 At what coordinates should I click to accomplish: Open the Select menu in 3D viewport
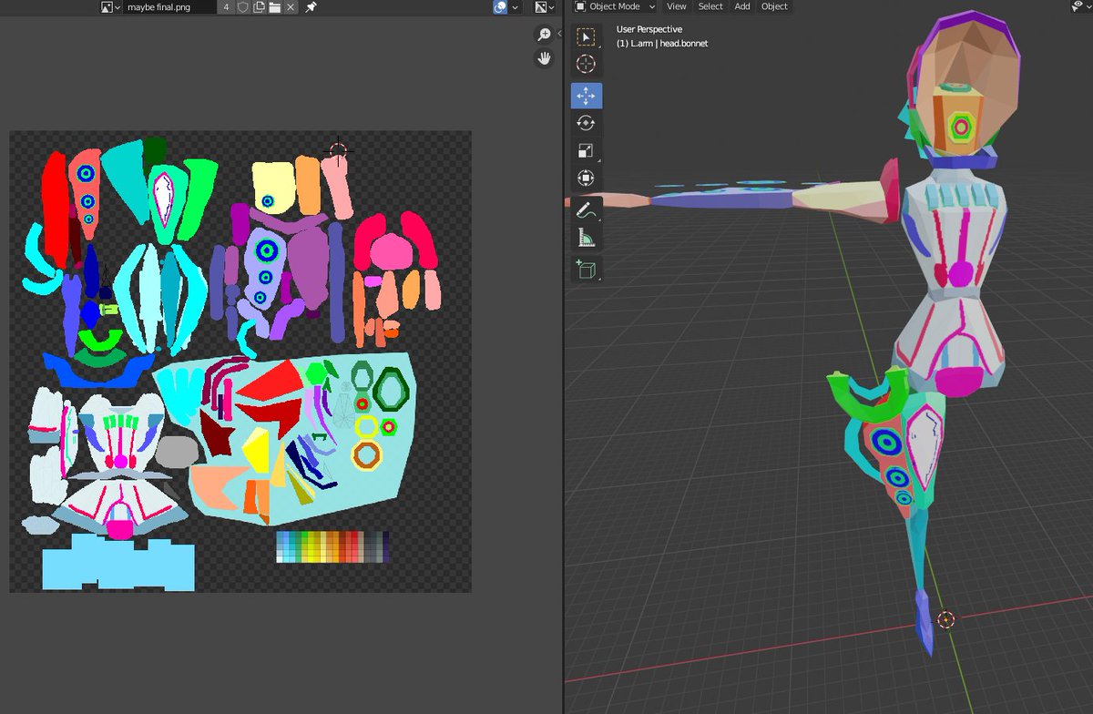click(710, 6)
